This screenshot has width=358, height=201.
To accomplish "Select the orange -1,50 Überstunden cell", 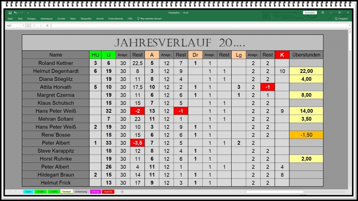I will pos(306,135).
